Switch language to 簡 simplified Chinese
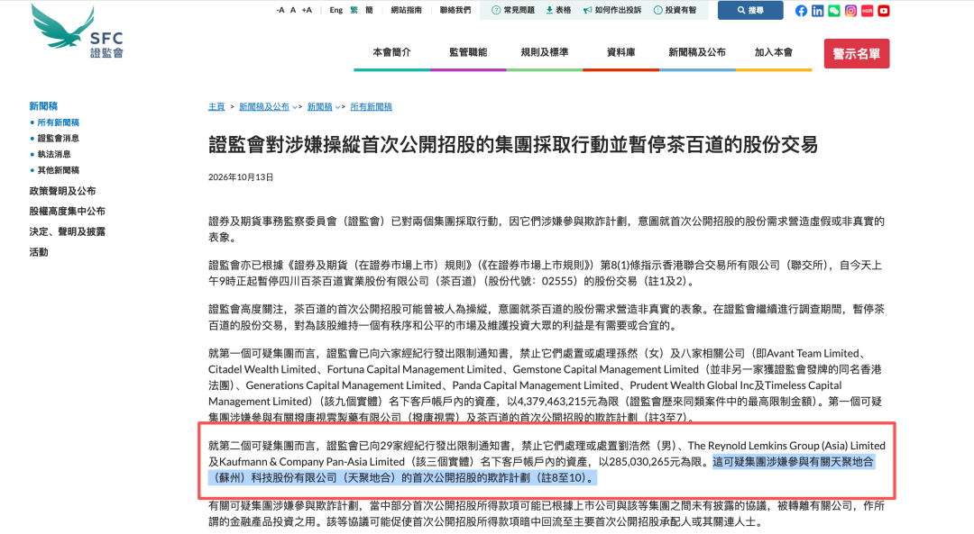The width and height of the screenshot is (974, 534). coord(369,10)
